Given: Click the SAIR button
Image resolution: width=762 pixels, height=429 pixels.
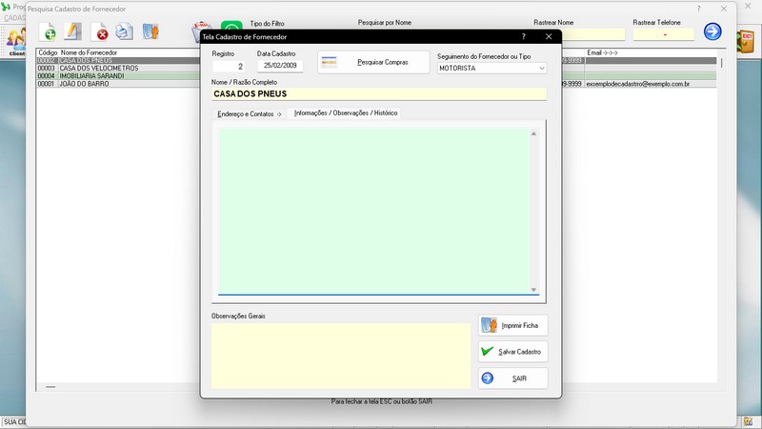Looking at the screenshot, I should click(512, 378).
